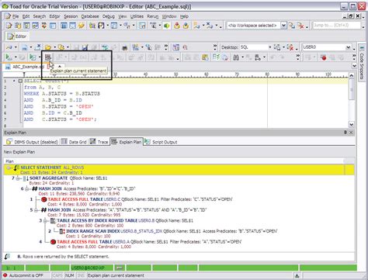Click the Editor window tab
This screenshot has width=368, height=280.
click(17, 36)
